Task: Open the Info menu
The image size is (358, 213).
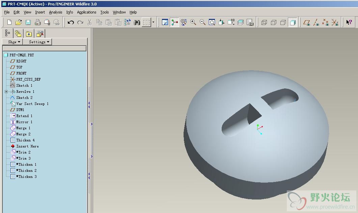Action: tap(70, 12)
